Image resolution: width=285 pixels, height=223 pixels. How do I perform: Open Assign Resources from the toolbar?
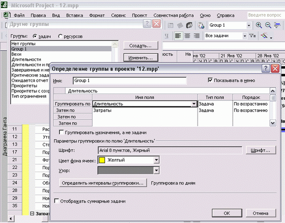(190, 25)
